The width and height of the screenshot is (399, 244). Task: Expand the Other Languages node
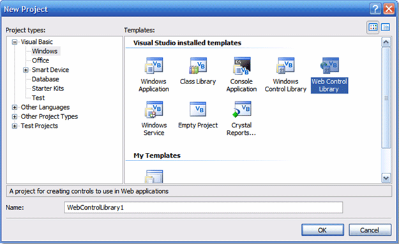tap(15, 107)
